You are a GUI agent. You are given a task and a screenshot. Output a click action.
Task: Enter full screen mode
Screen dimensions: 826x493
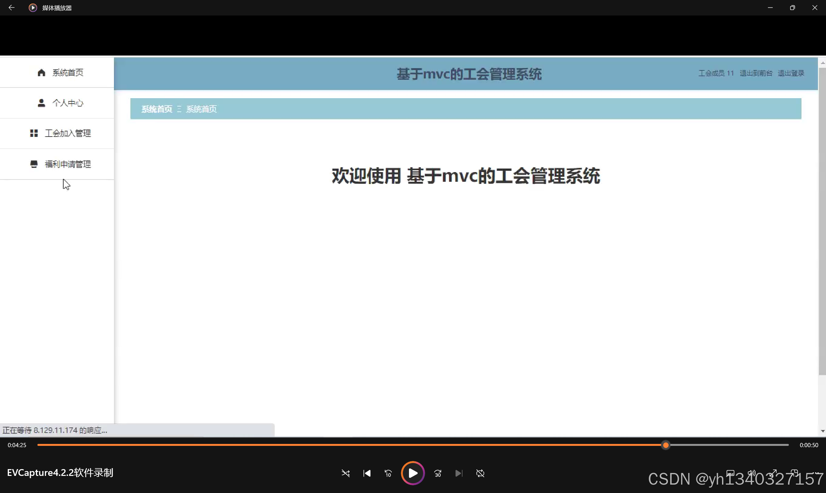pos(773,473)
